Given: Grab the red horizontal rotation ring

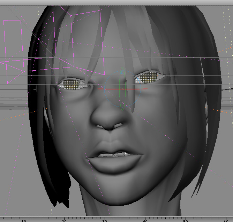Looking at the screenshot, I should coord(102,89).
